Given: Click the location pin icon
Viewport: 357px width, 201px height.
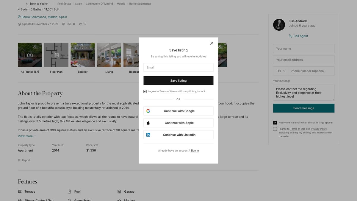Looking at the screenshot, I should (19, 17).
